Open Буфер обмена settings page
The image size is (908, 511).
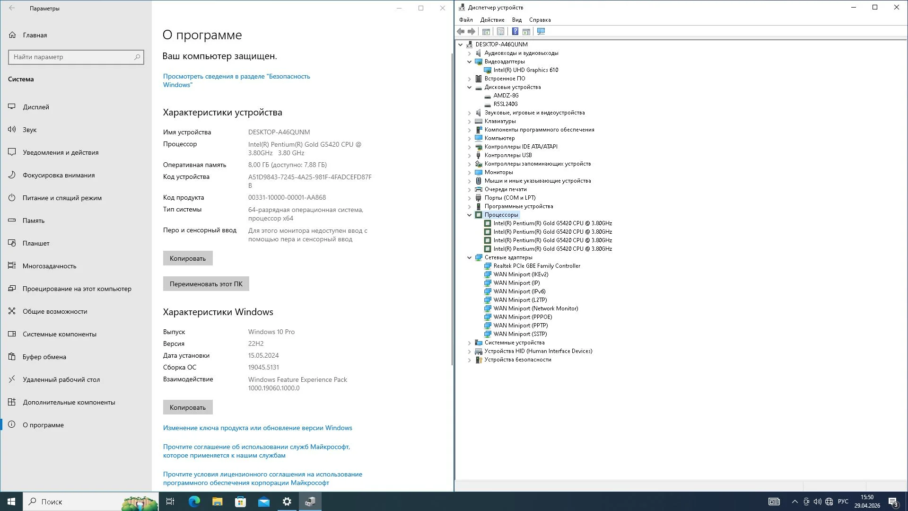(76, 357)
